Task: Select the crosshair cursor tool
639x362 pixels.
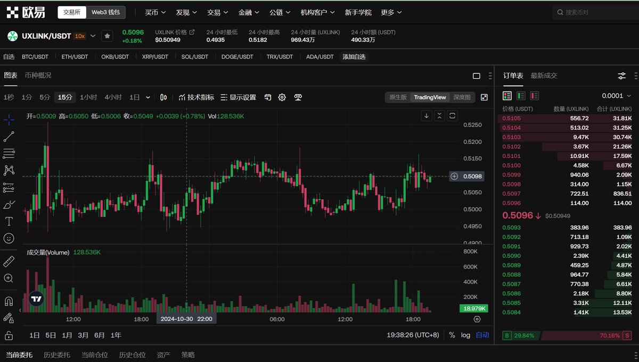Action: pyautogui.click(x=9, y=120)
